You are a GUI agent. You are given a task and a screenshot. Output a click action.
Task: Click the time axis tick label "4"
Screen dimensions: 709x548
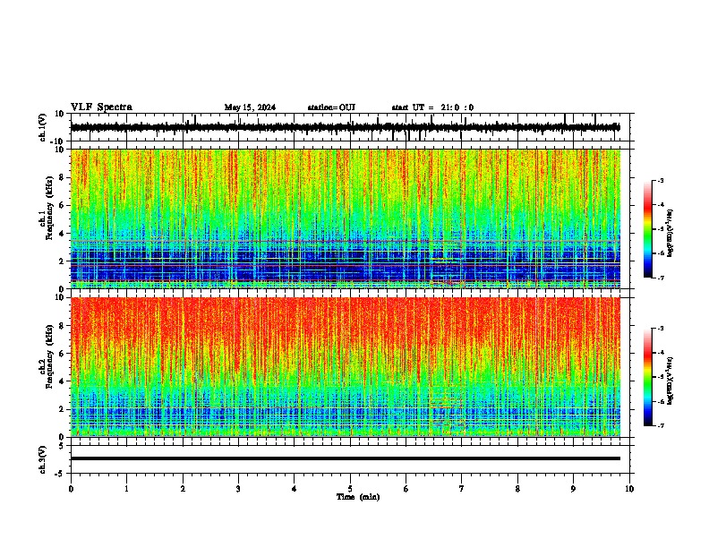click(295, 489)
